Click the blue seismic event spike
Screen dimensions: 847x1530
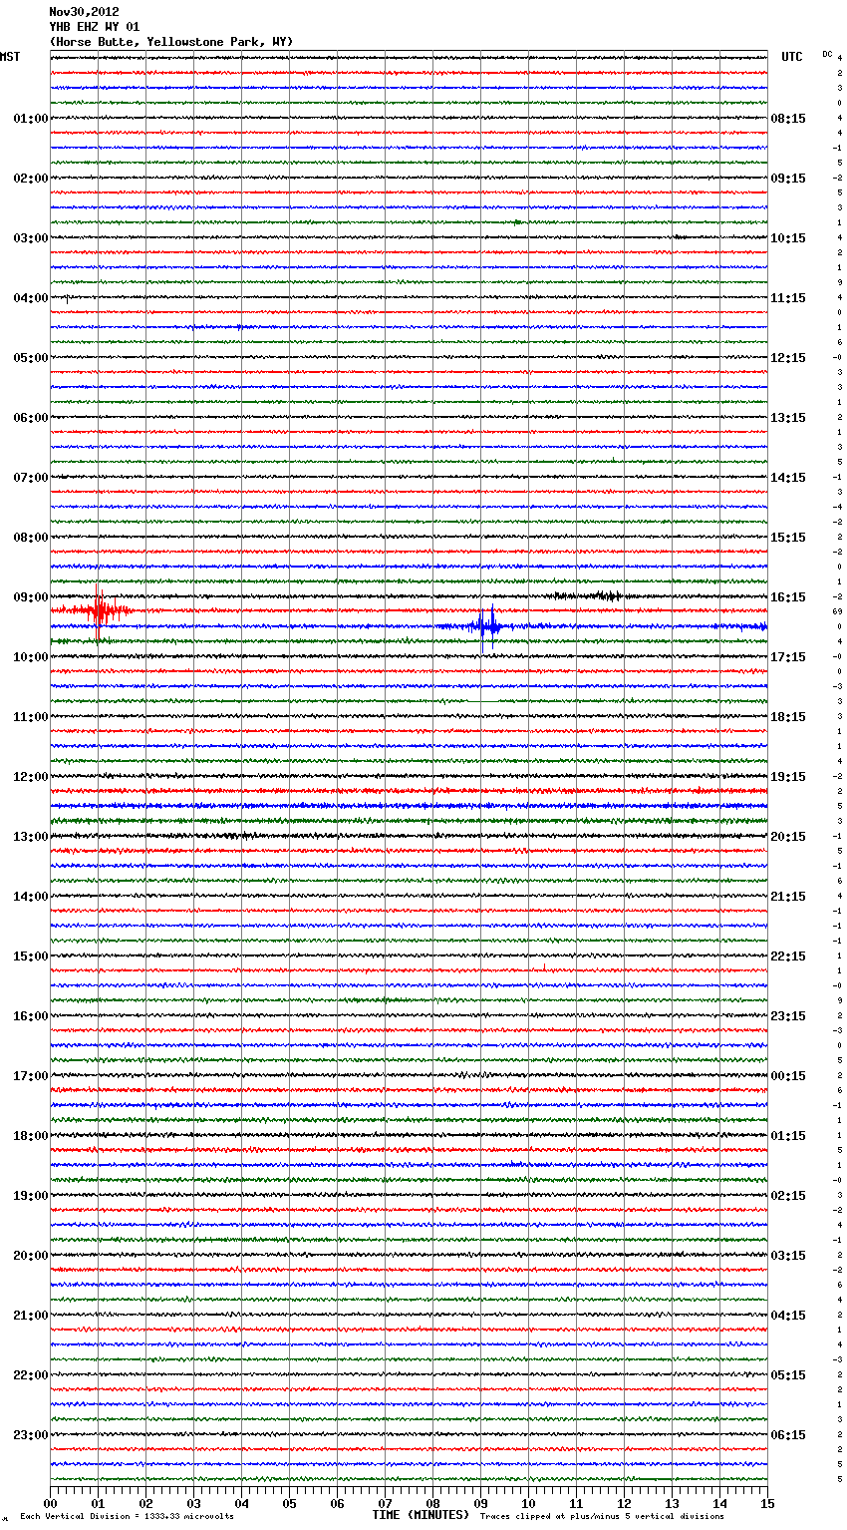pyautogui.click(x=486, y=626)
